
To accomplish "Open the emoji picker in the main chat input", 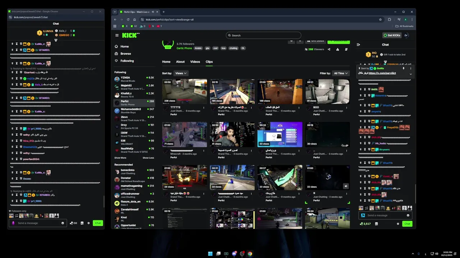I will 408,215.
